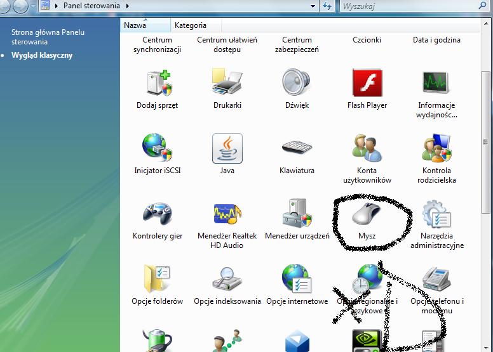The width and height of the screenshot is (493, 352).
Task: Expand arrow after Panel sterowania breadcrumb
Action: coord(127,6)
